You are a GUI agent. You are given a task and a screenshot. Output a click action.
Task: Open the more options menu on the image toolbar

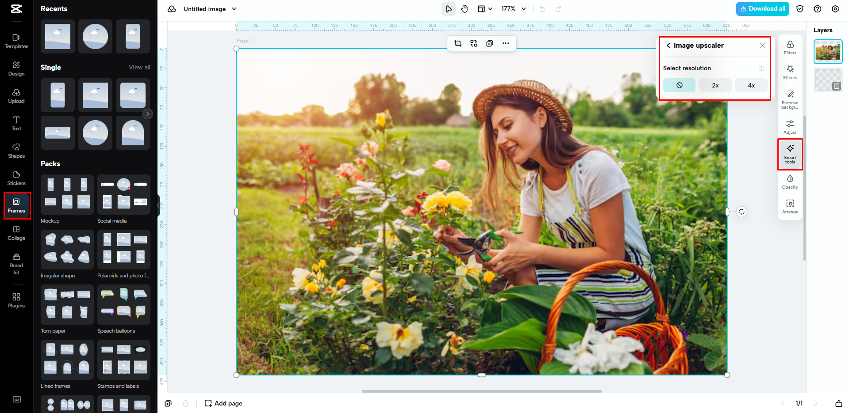click(x=506, y=43)
